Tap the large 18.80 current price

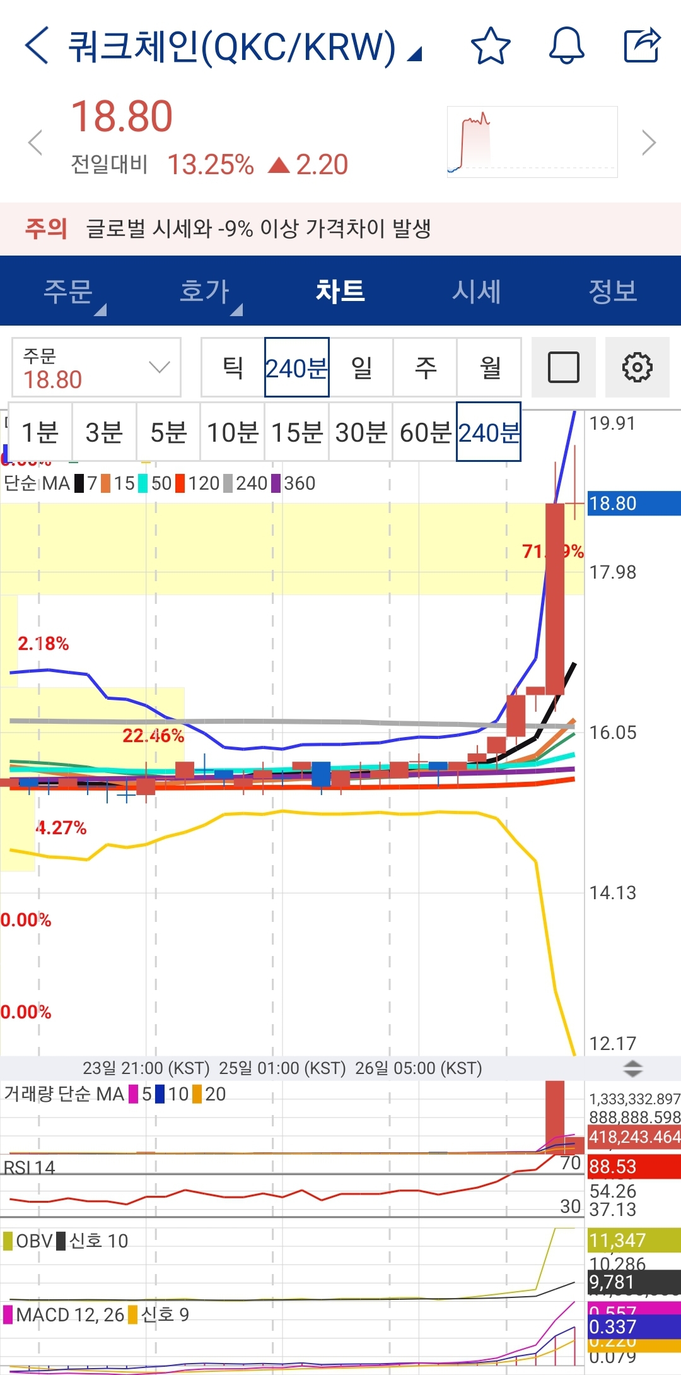point(122,117)
